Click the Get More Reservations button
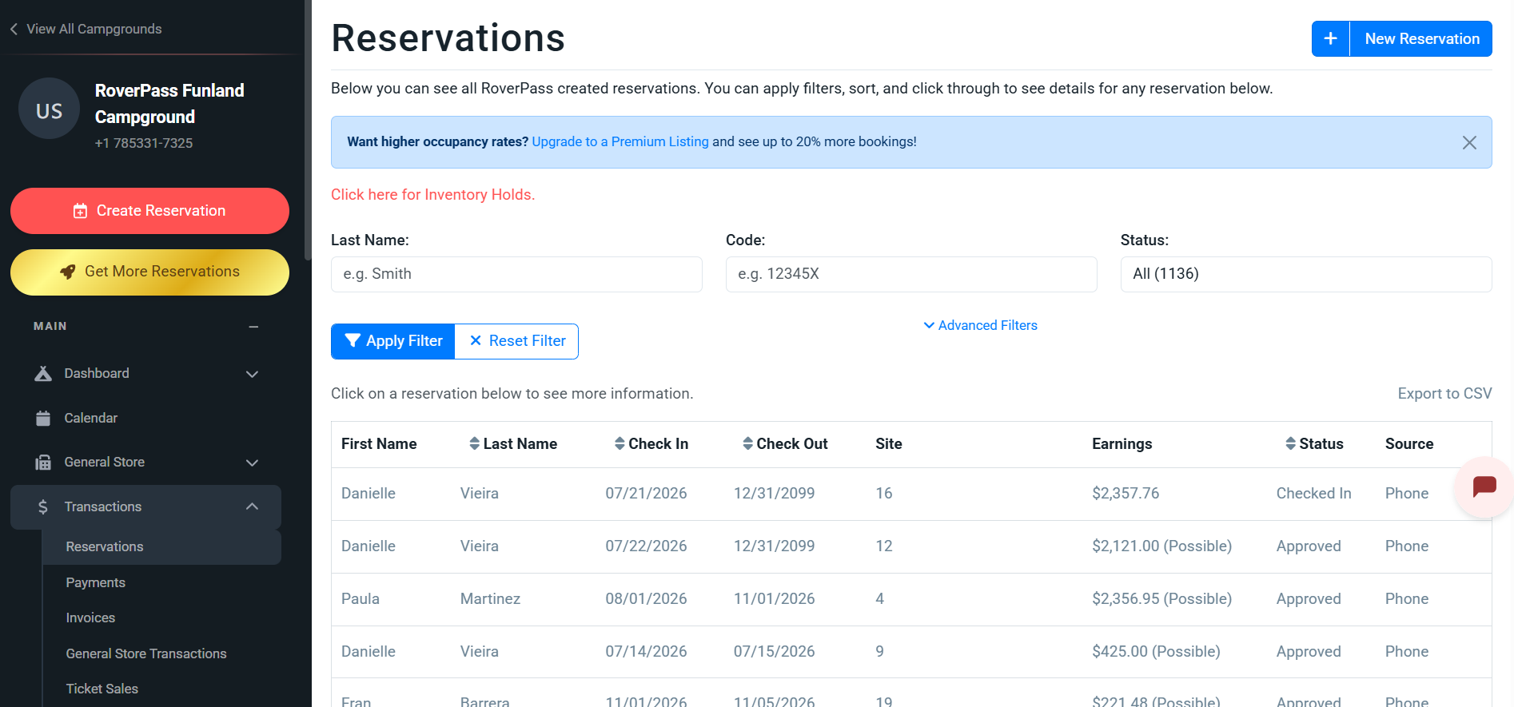This screenshot has width=1514, height=707. (149, 272)
